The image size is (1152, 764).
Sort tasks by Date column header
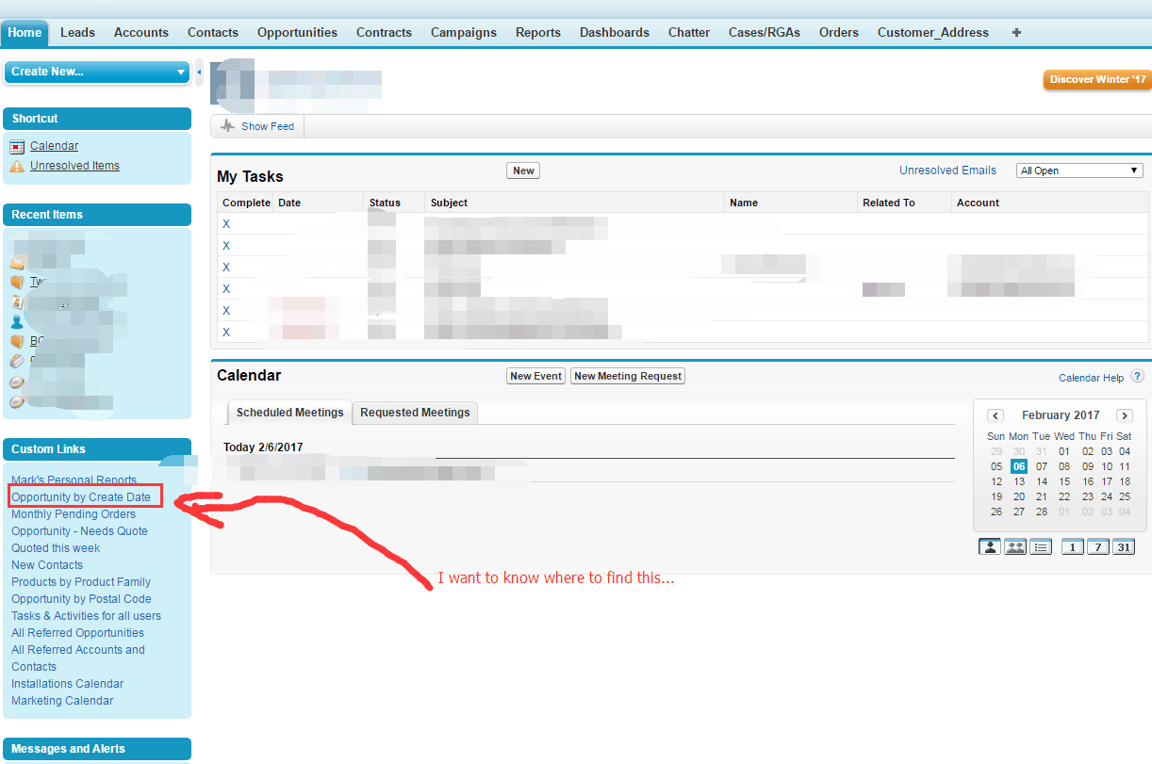click(x=289, y=203)
